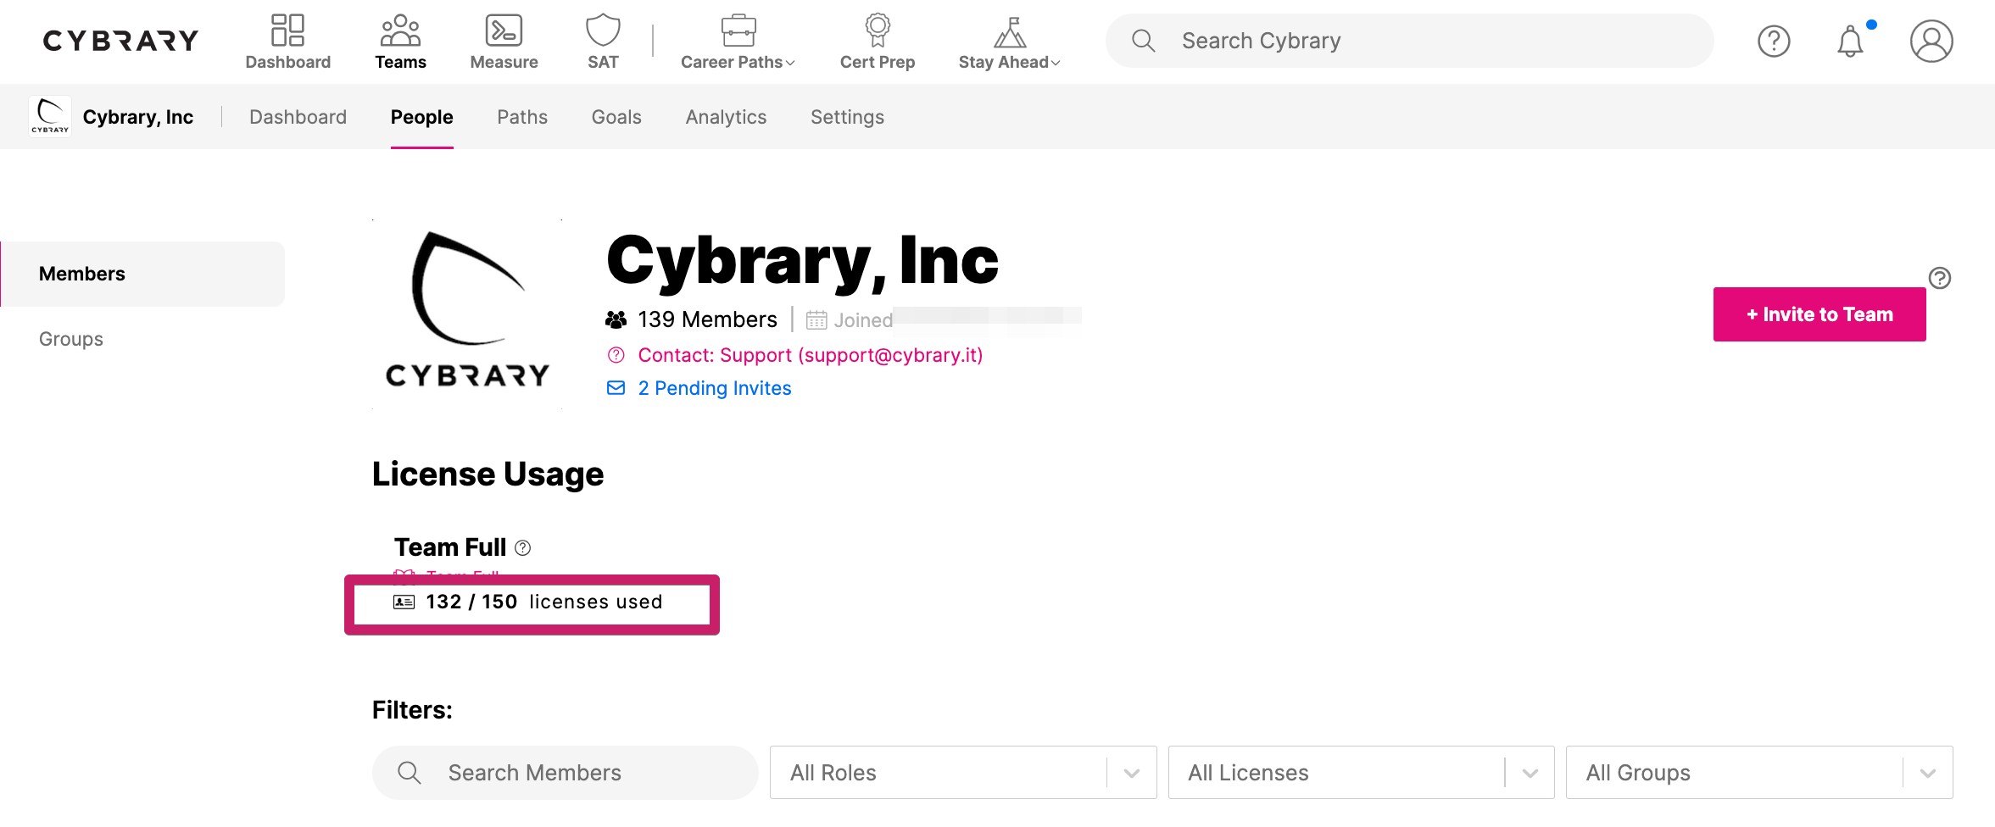Viewport: 1995px width, 827px height.
Task: Click the Cybrary logo in the header
Action: (120, 41)
